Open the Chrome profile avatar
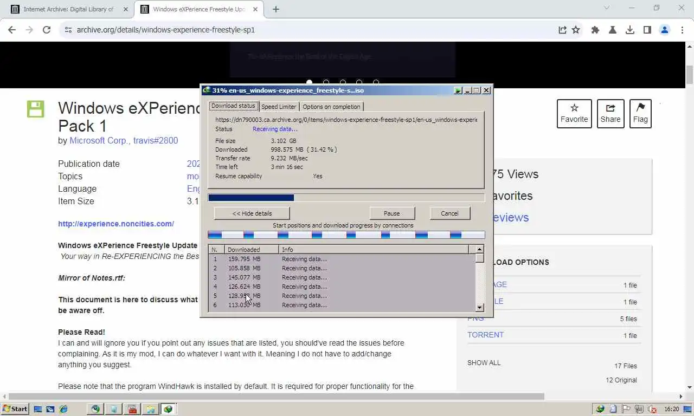Viewport: 694px width, 416px height. [665, 30]
